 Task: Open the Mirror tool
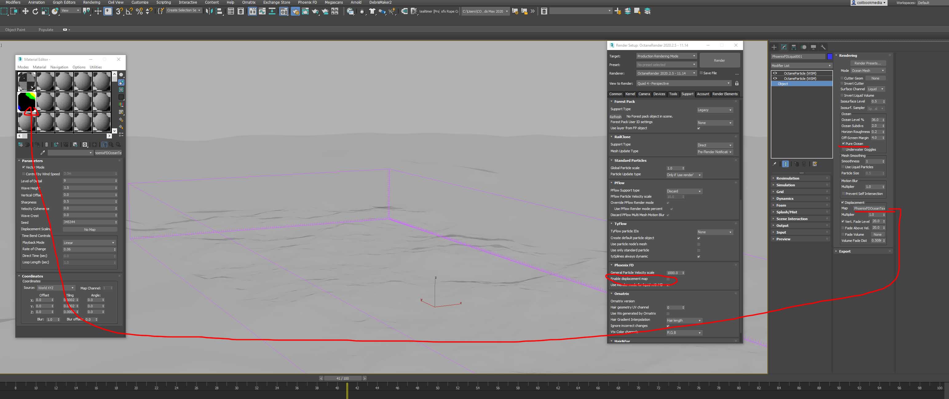209,11
